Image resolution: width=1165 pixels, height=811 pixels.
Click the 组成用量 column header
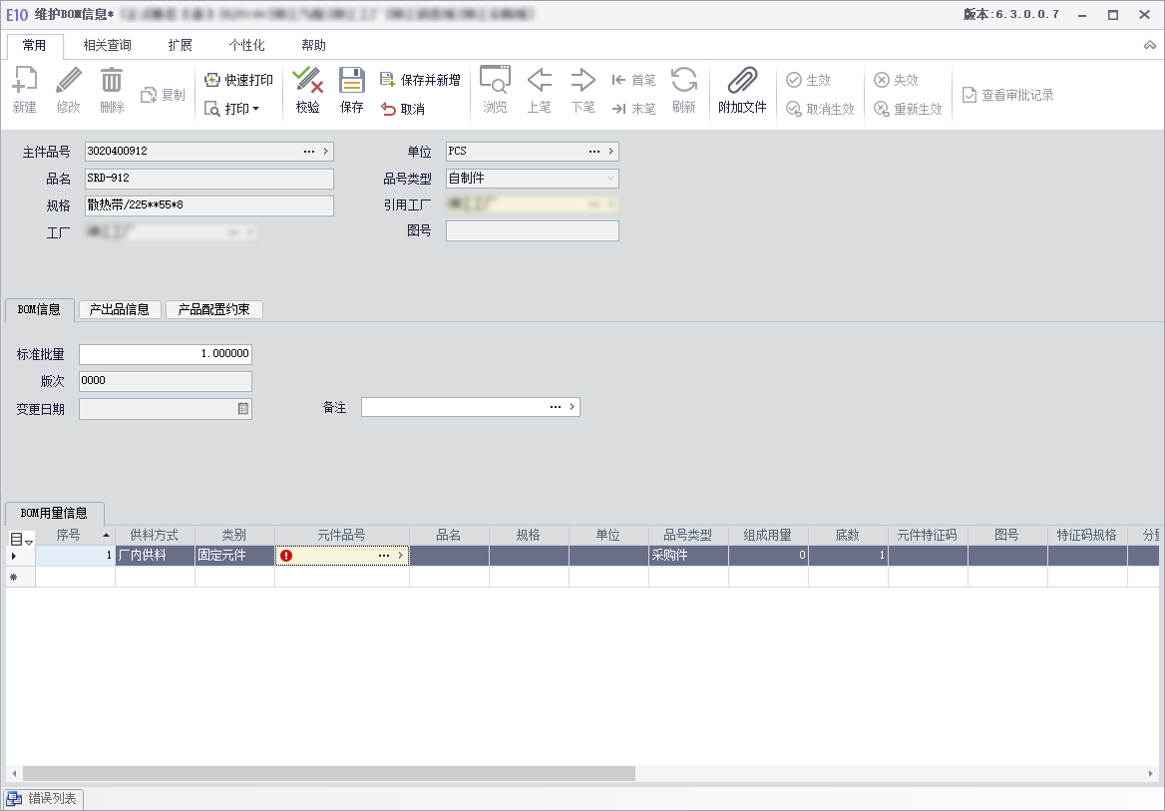pos(768,536)
